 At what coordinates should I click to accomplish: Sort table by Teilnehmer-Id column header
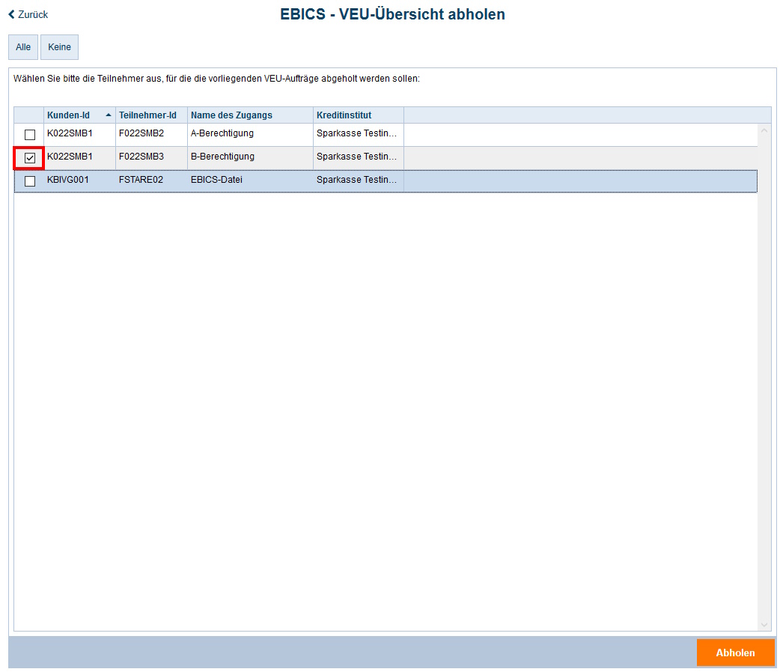click(x=147, y=115)
